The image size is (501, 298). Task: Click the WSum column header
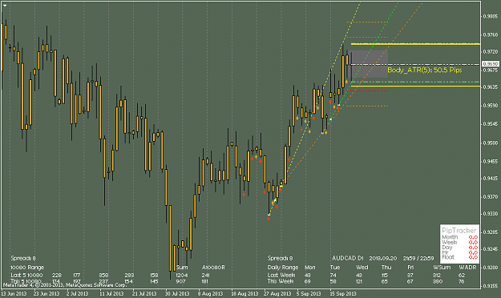click(x=442, y=268)
